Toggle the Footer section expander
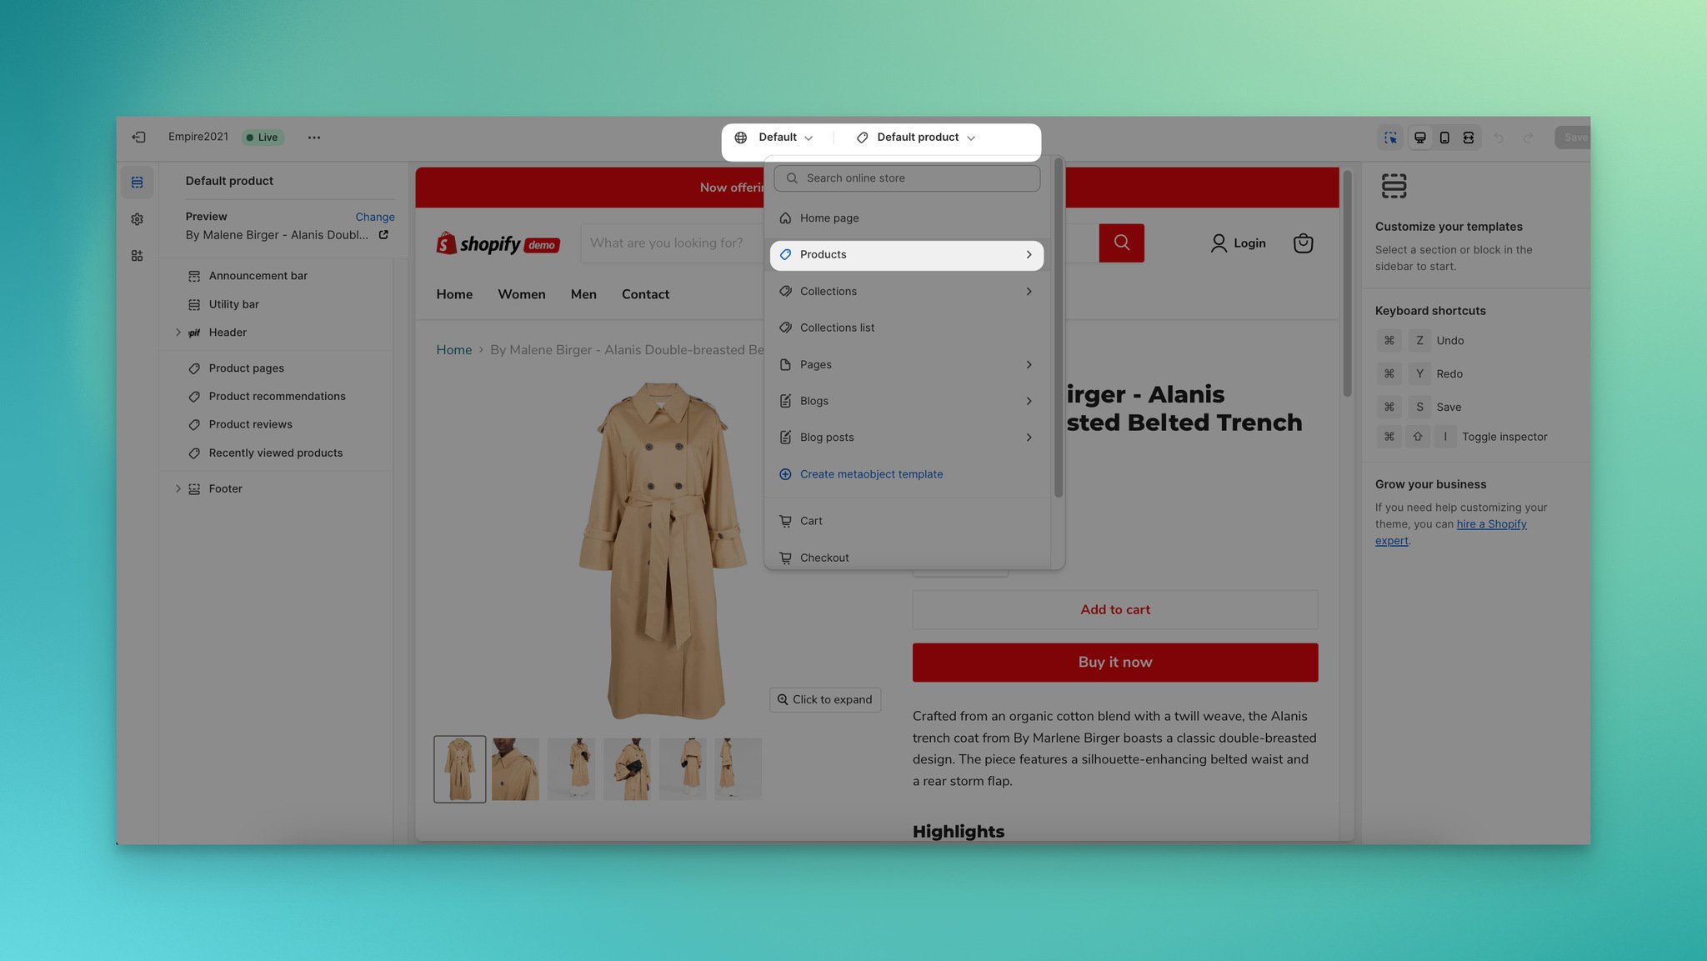1707x961 pixels. point(178,488)
